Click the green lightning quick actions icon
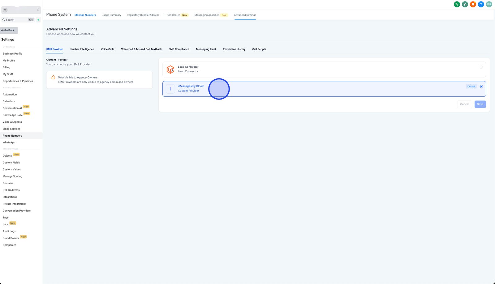The width and height of the screenshot is (495, 284). point(38,20)
